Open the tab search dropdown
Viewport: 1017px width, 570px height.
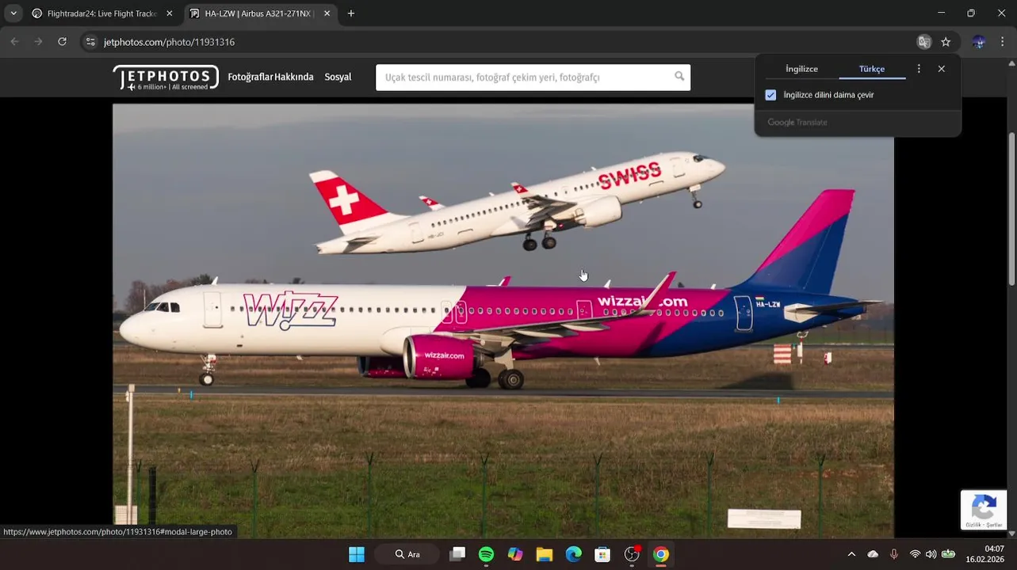pos(13,13)
